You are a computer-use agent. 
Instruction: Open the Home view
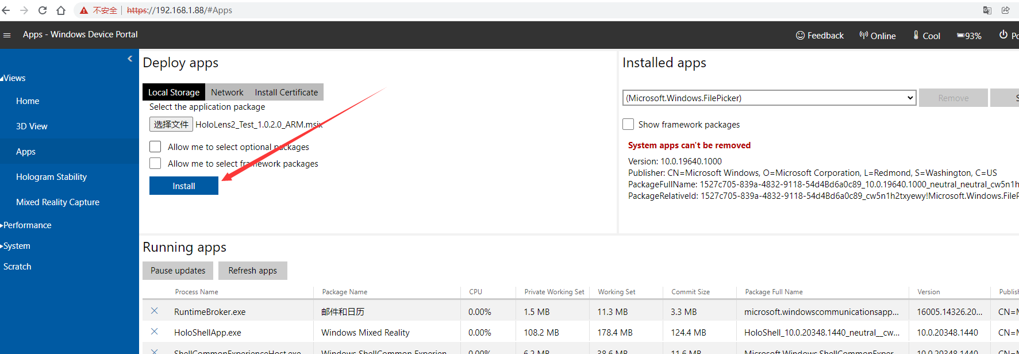28,101
